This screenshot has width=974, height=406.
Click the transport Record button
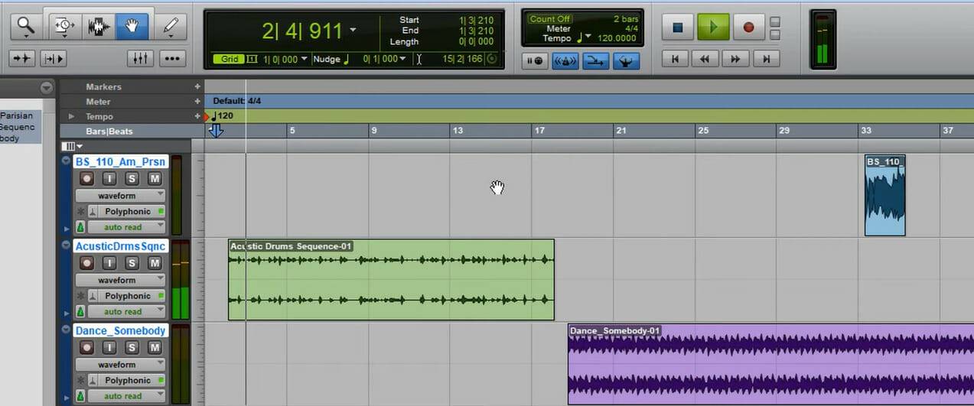pyautogui.click(x=748, y=28)
